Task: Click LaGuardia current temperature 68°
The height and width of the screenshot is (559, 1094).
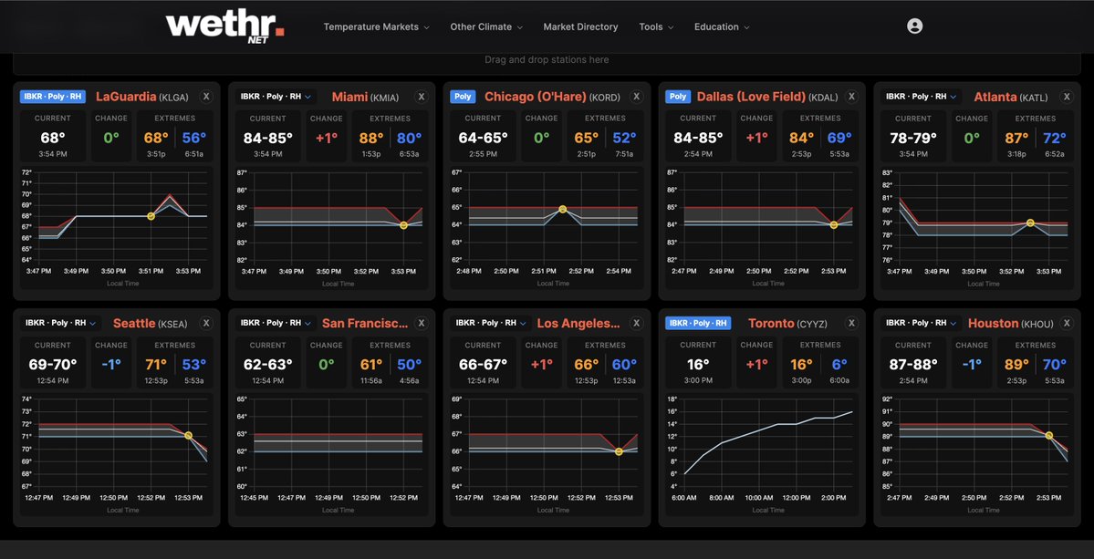Action: point(53,138)
